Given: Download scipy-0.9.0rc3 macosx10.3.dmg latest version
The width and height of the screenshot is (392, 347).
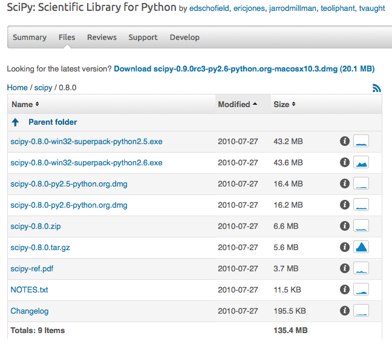Looking at the screenshot, I should (244, 69).
